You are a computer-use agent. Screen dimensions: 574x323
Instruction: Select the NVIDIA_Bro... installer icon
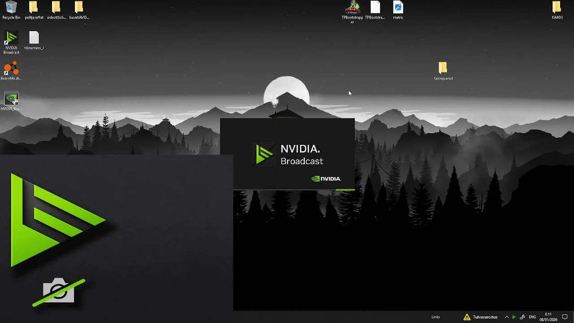(x=11, y=101)
